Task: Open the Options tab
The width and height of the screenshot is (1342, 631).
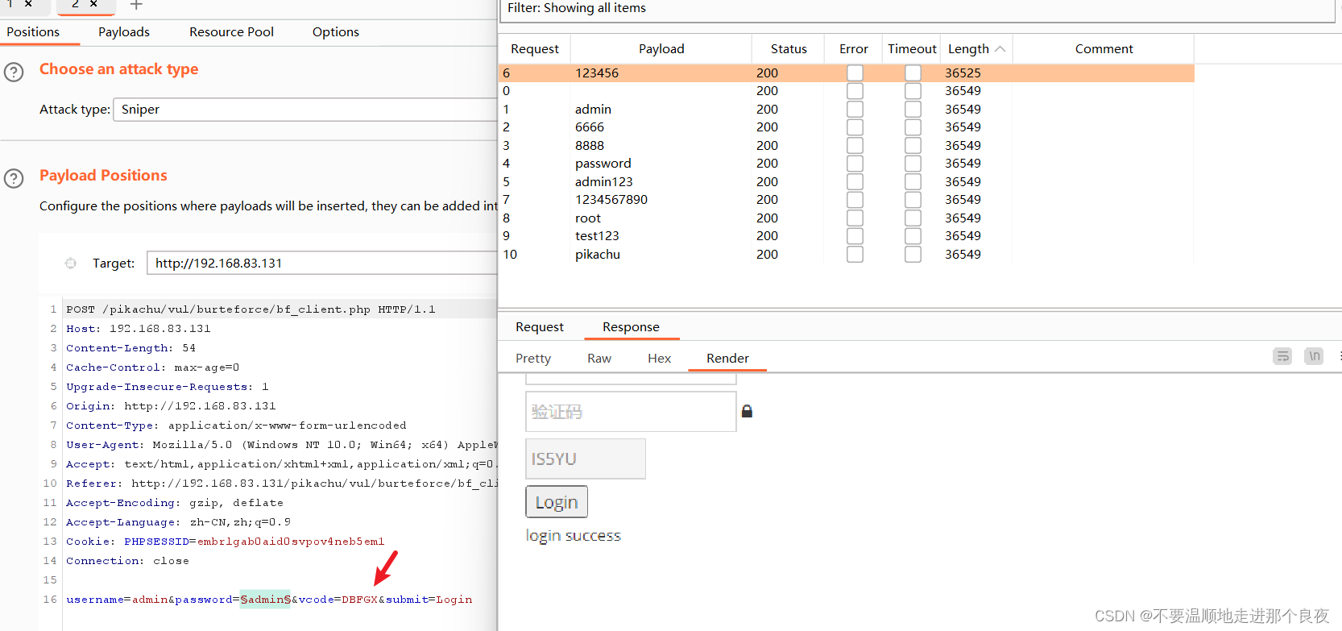Action: (x=336, y=32)
